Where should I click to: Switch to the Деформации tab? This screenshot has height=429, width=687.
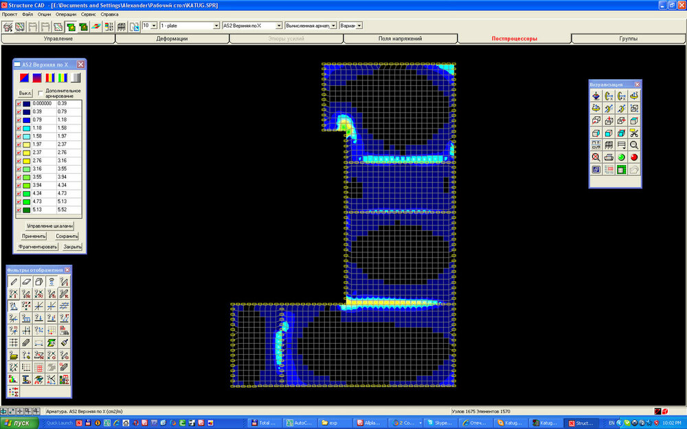click(172, 38)
